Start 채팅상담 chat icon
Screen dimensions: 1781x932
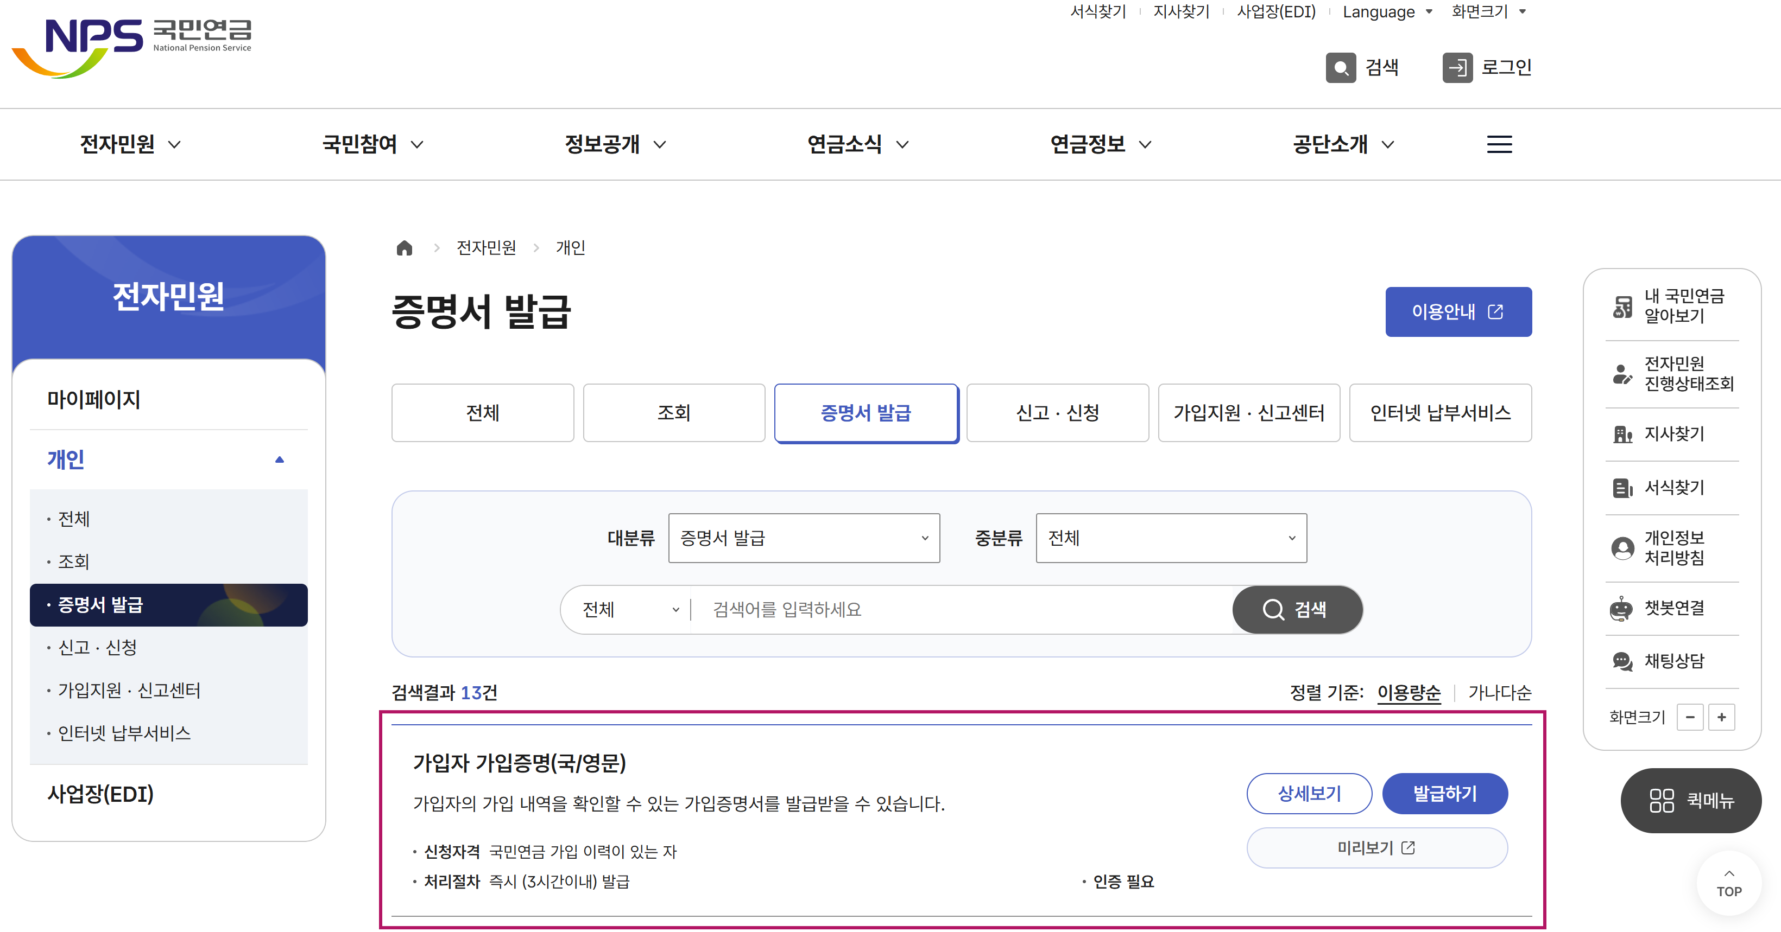[1622, 661]
